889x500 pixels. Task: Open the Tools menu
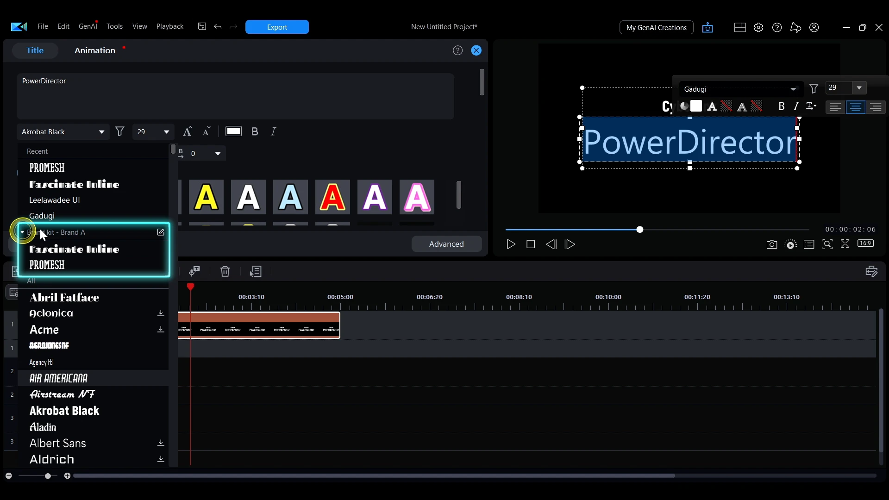click(x=114, y=26)
